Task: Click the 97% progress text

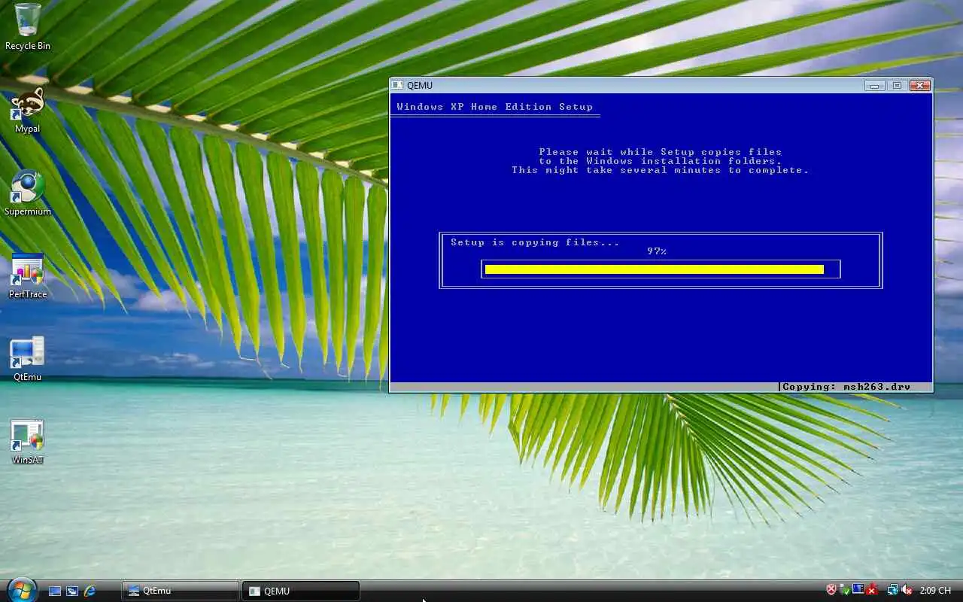Action: coord(657,251)
